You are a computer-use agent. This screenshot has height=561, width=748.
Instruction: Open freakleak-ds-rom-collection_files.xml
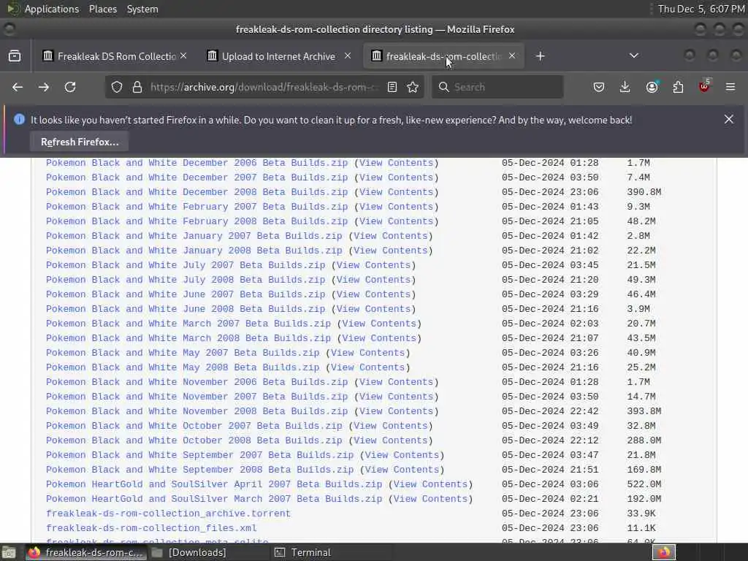tap(151, 528)
